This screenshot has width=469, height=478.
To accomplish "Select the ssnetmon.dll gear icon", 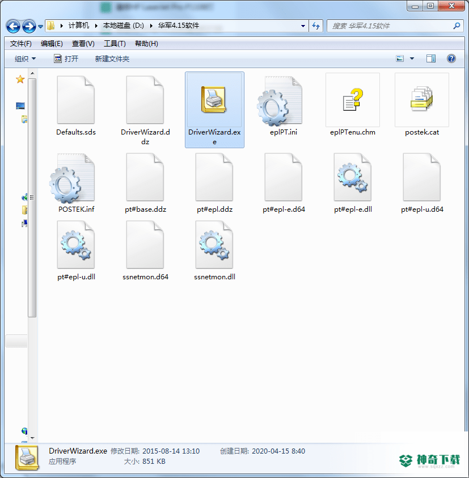I will tap(214, 245).
